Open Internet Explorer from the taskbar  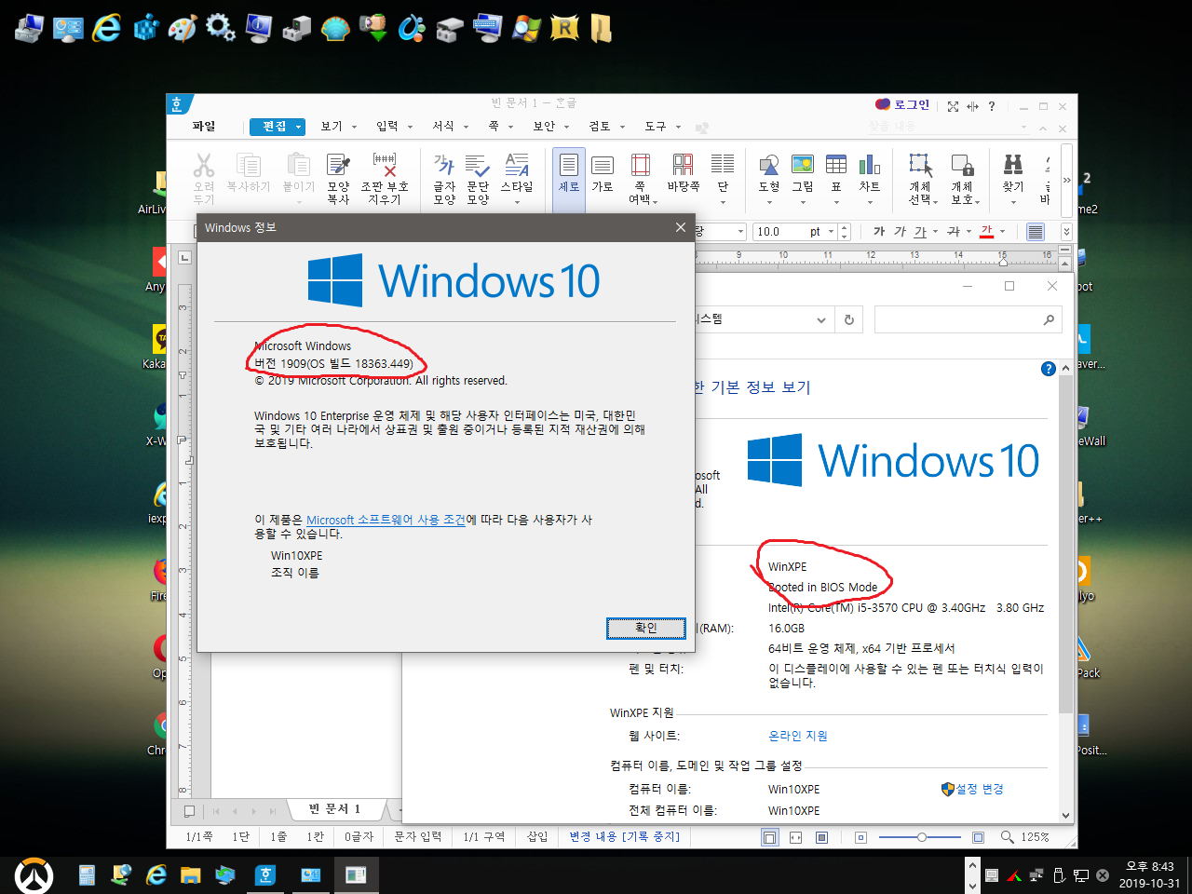point(156,875)
